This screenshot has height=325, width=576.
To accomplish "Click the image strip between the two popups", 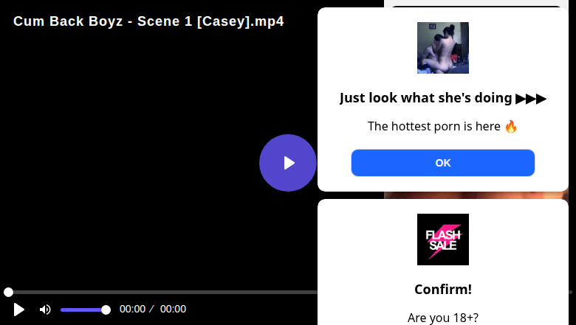I will pos(476,195).
